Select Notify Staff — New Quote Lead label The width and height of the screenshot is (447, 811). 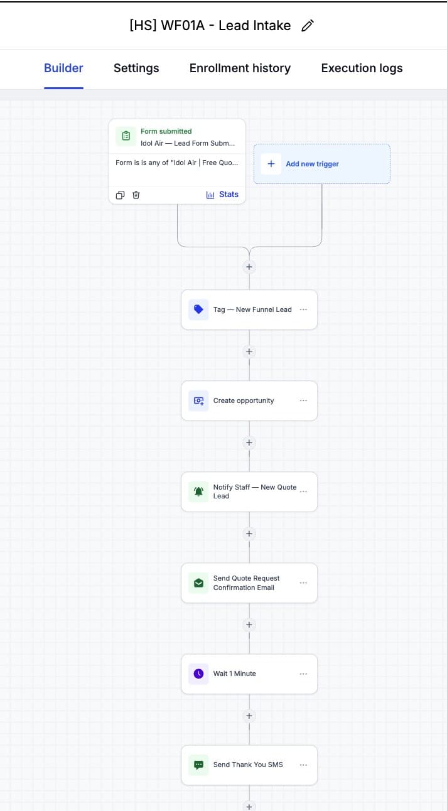point(255,491)
